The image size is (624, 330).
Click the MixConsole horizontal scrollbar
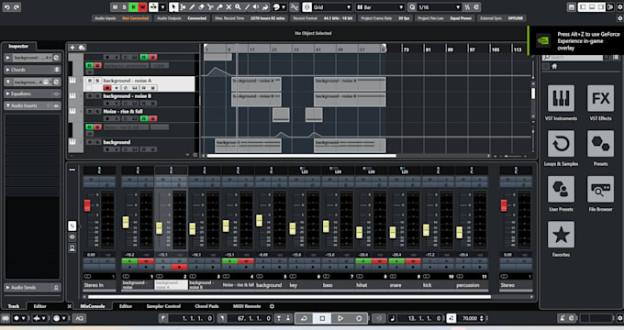289,297
